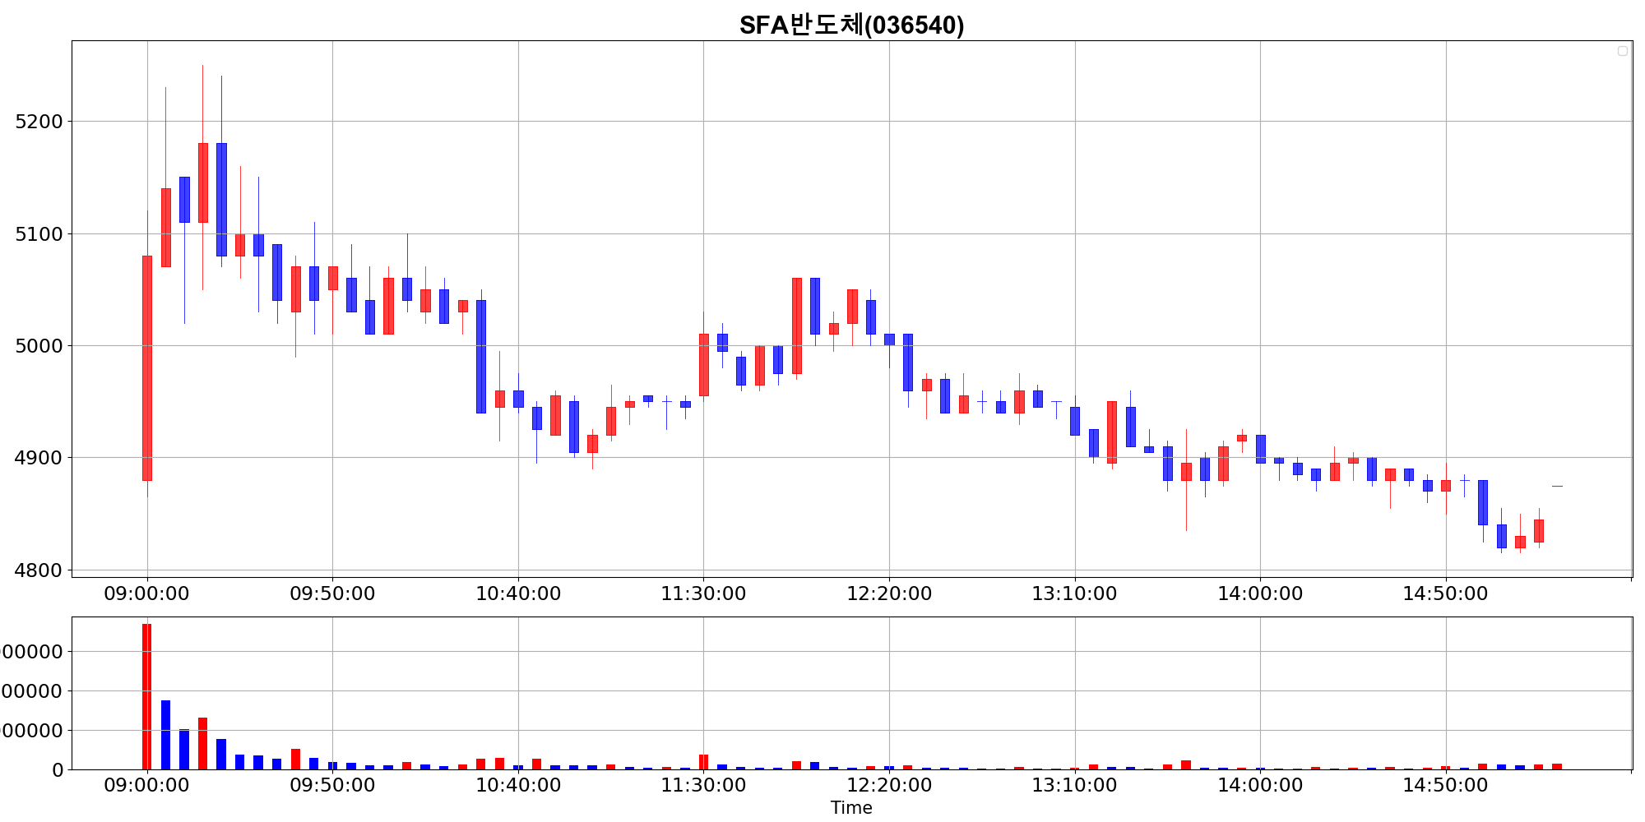
Task: Click 12:20:00 tick under the volume chart
Action: pyautogui.click(x=889, y=785)
